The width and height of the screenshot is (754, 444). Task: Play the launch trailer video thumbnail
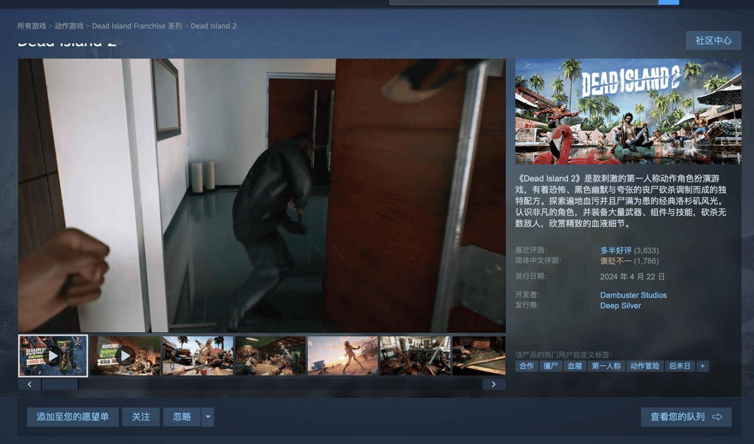click(x=53, y=356)
